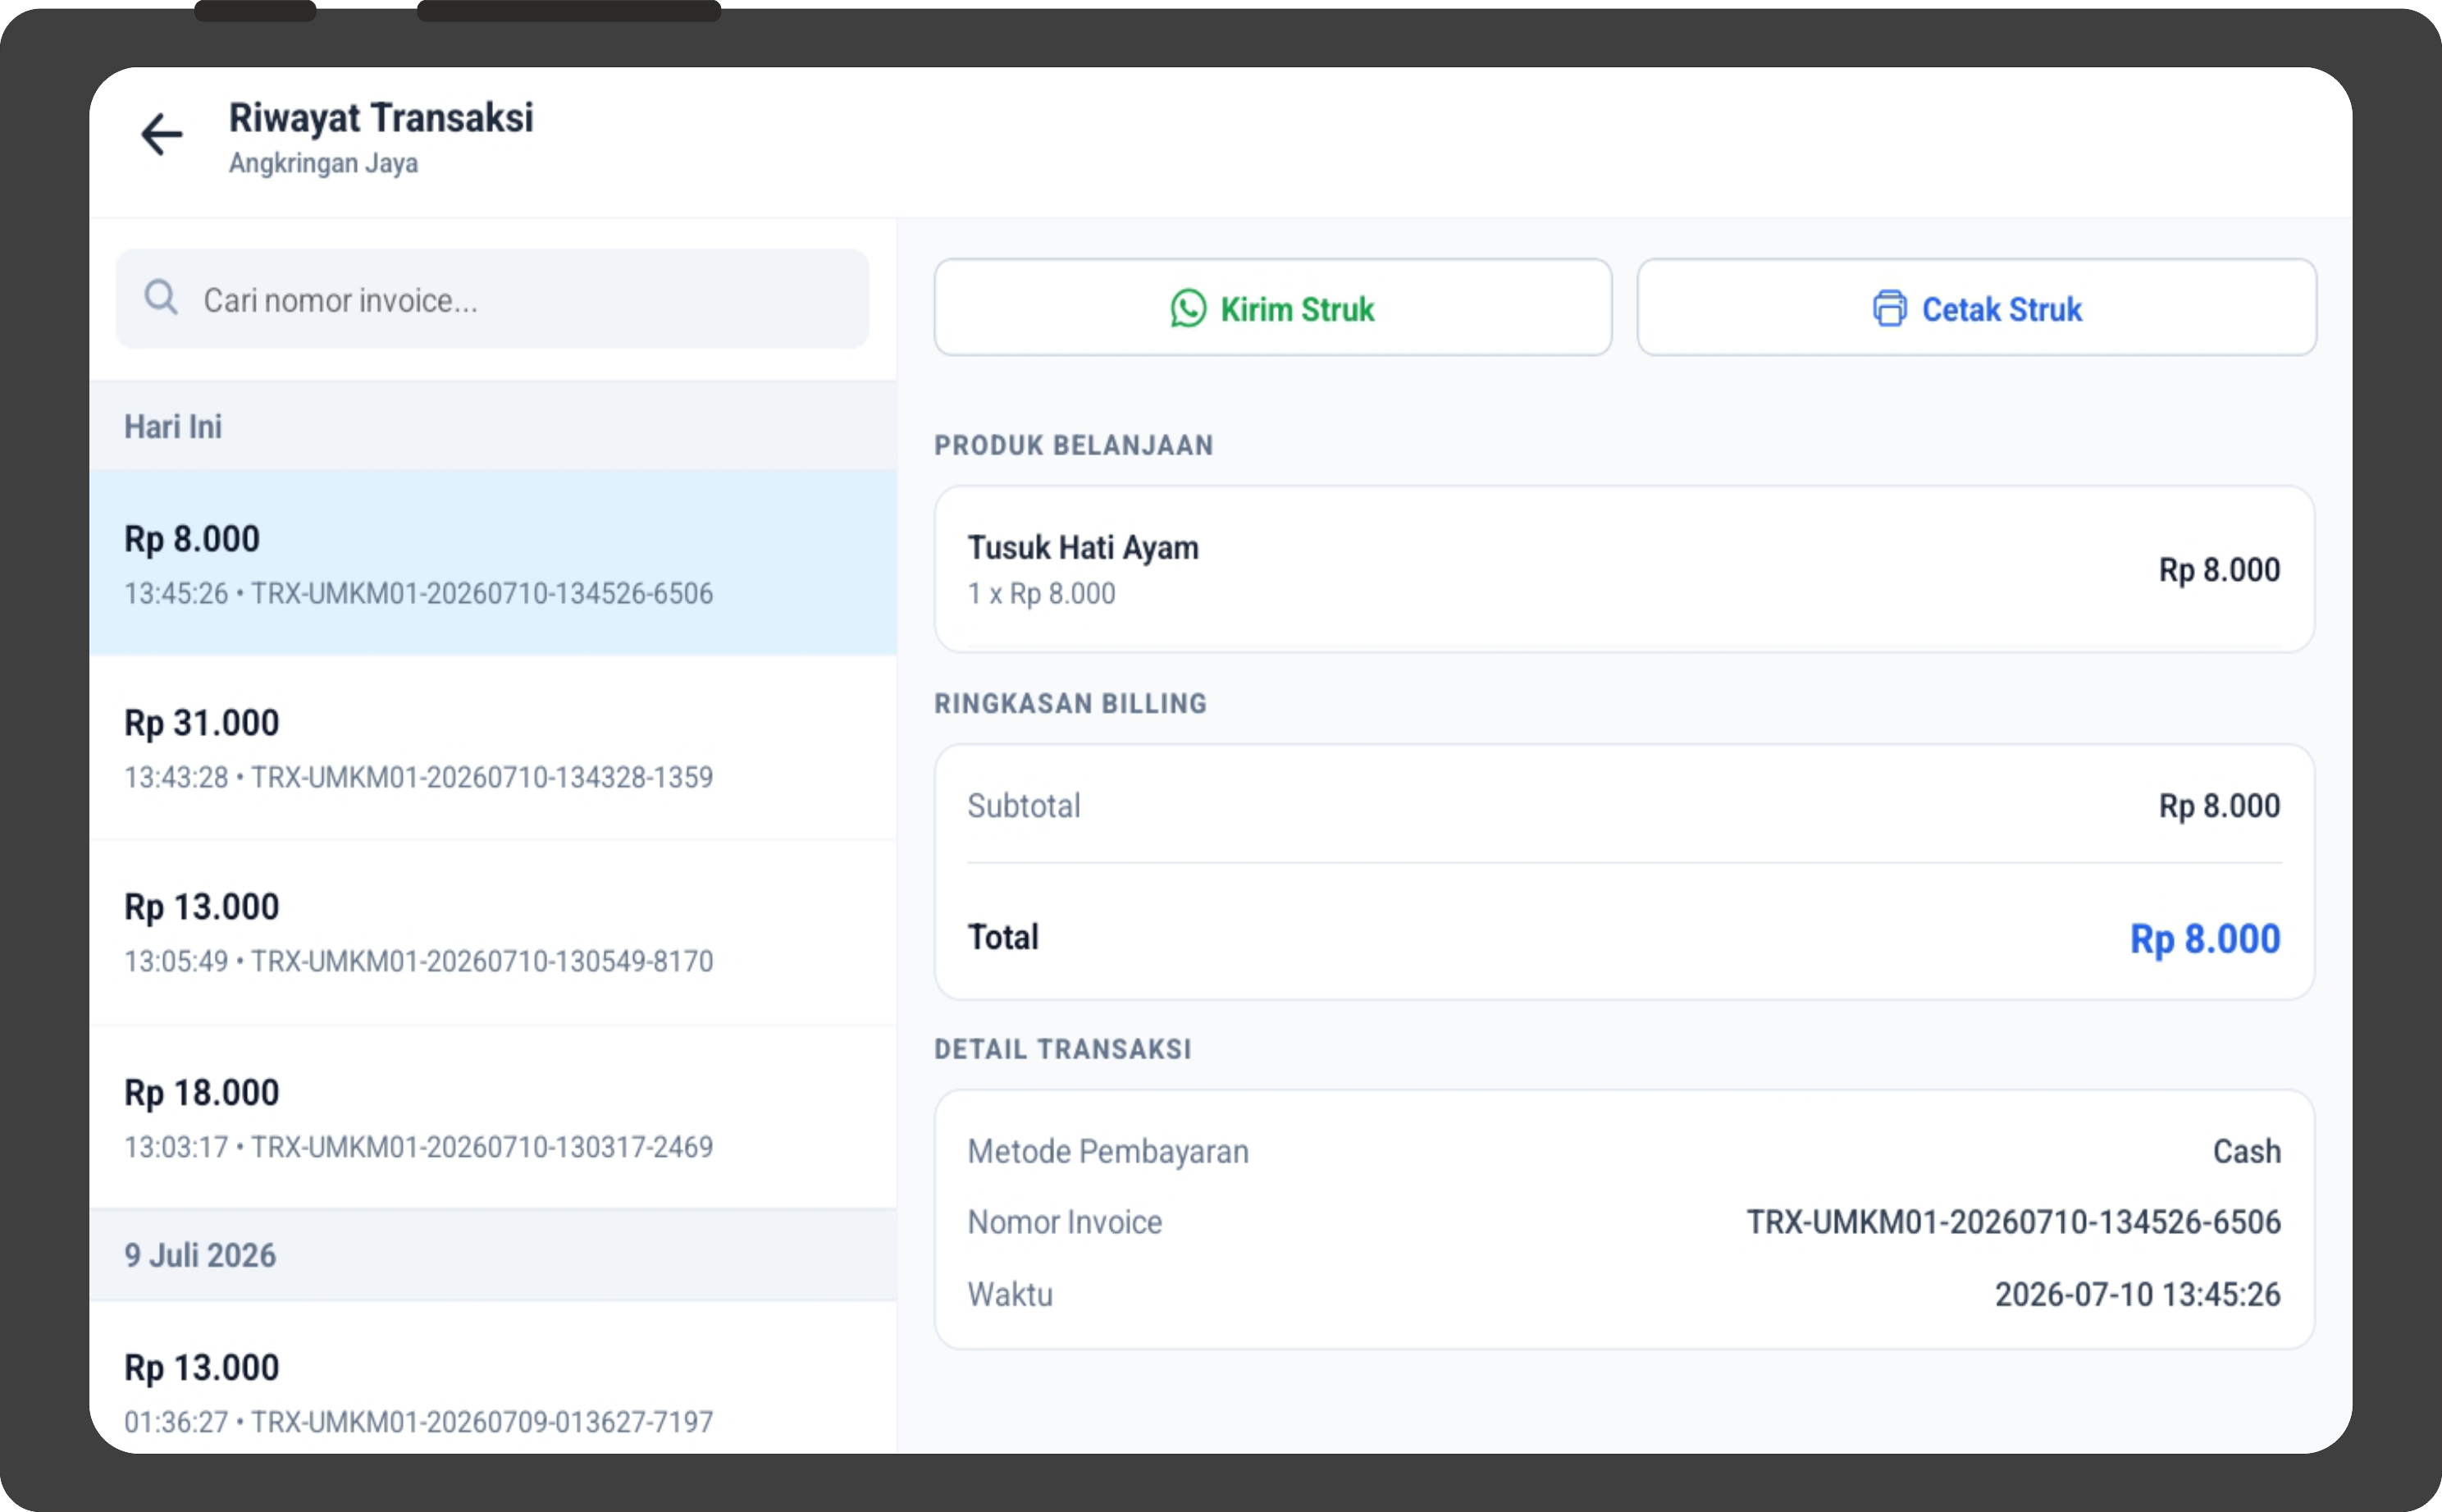Click the timestamp 2026-07-10 13:45:26
The width and height of the screenshot is (2442, 1512).
pyautogui.click(x=2137, y=1294)
